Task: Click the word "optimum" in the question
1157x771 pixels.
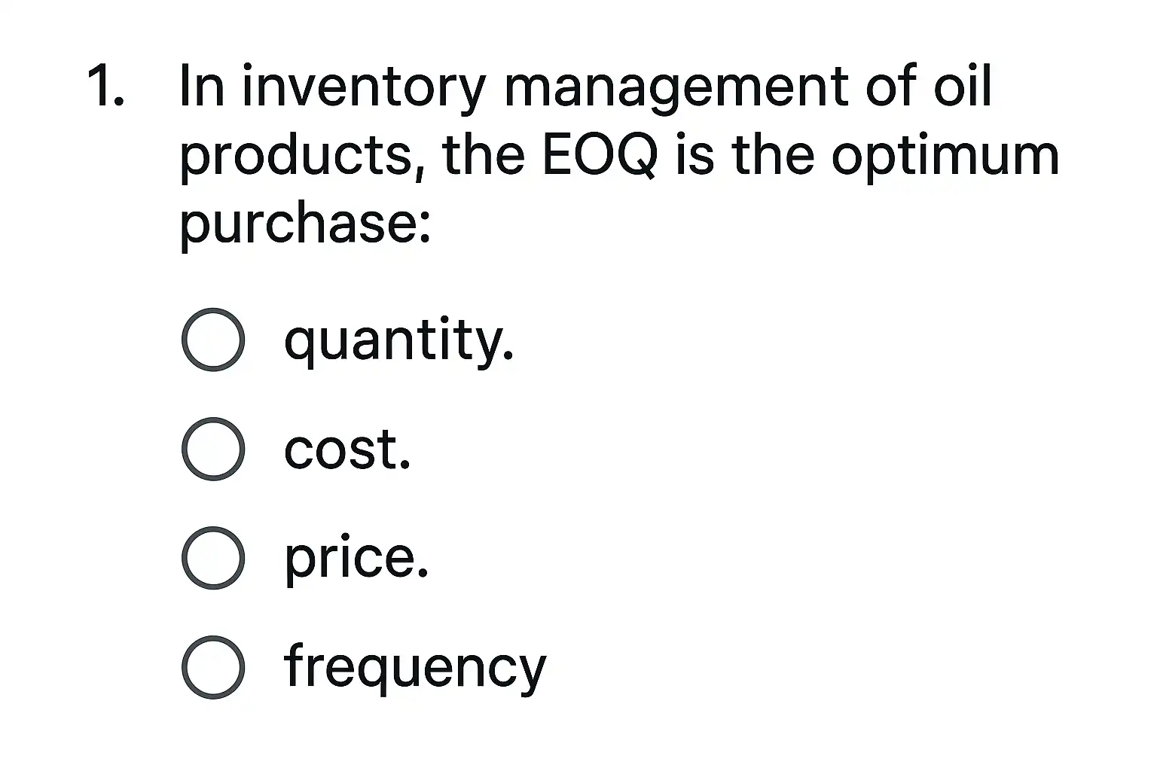Action: [945, 157]
